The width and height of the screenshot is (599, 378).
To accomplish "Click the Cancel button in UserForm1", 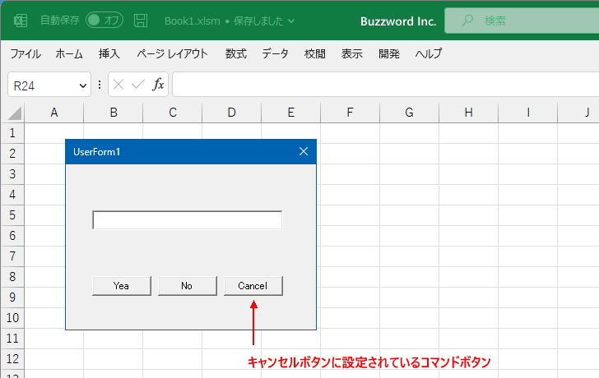I will [x=253, y=286].
